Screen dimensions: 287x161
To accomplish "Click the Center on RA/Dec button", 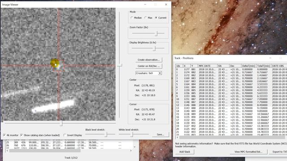I will tap(148, 66).
